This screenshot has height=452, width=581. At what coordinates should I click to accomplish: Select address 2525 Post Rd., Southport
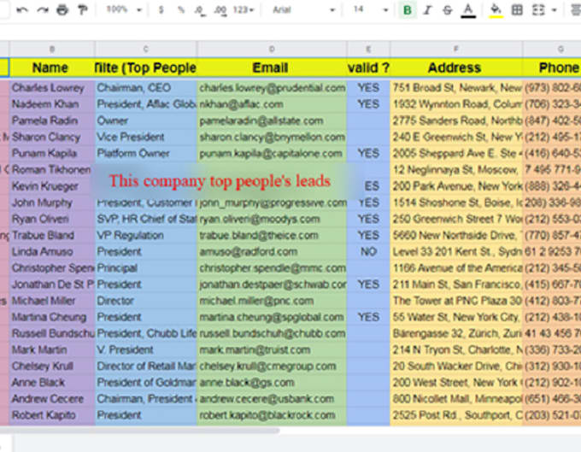coord(455,415)
